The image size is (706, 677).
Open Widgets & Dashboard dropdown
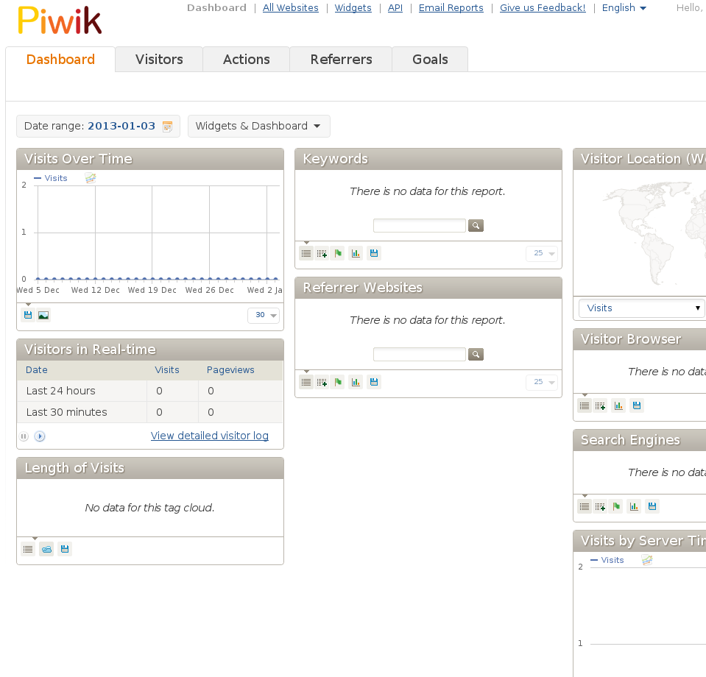(258, 126)
